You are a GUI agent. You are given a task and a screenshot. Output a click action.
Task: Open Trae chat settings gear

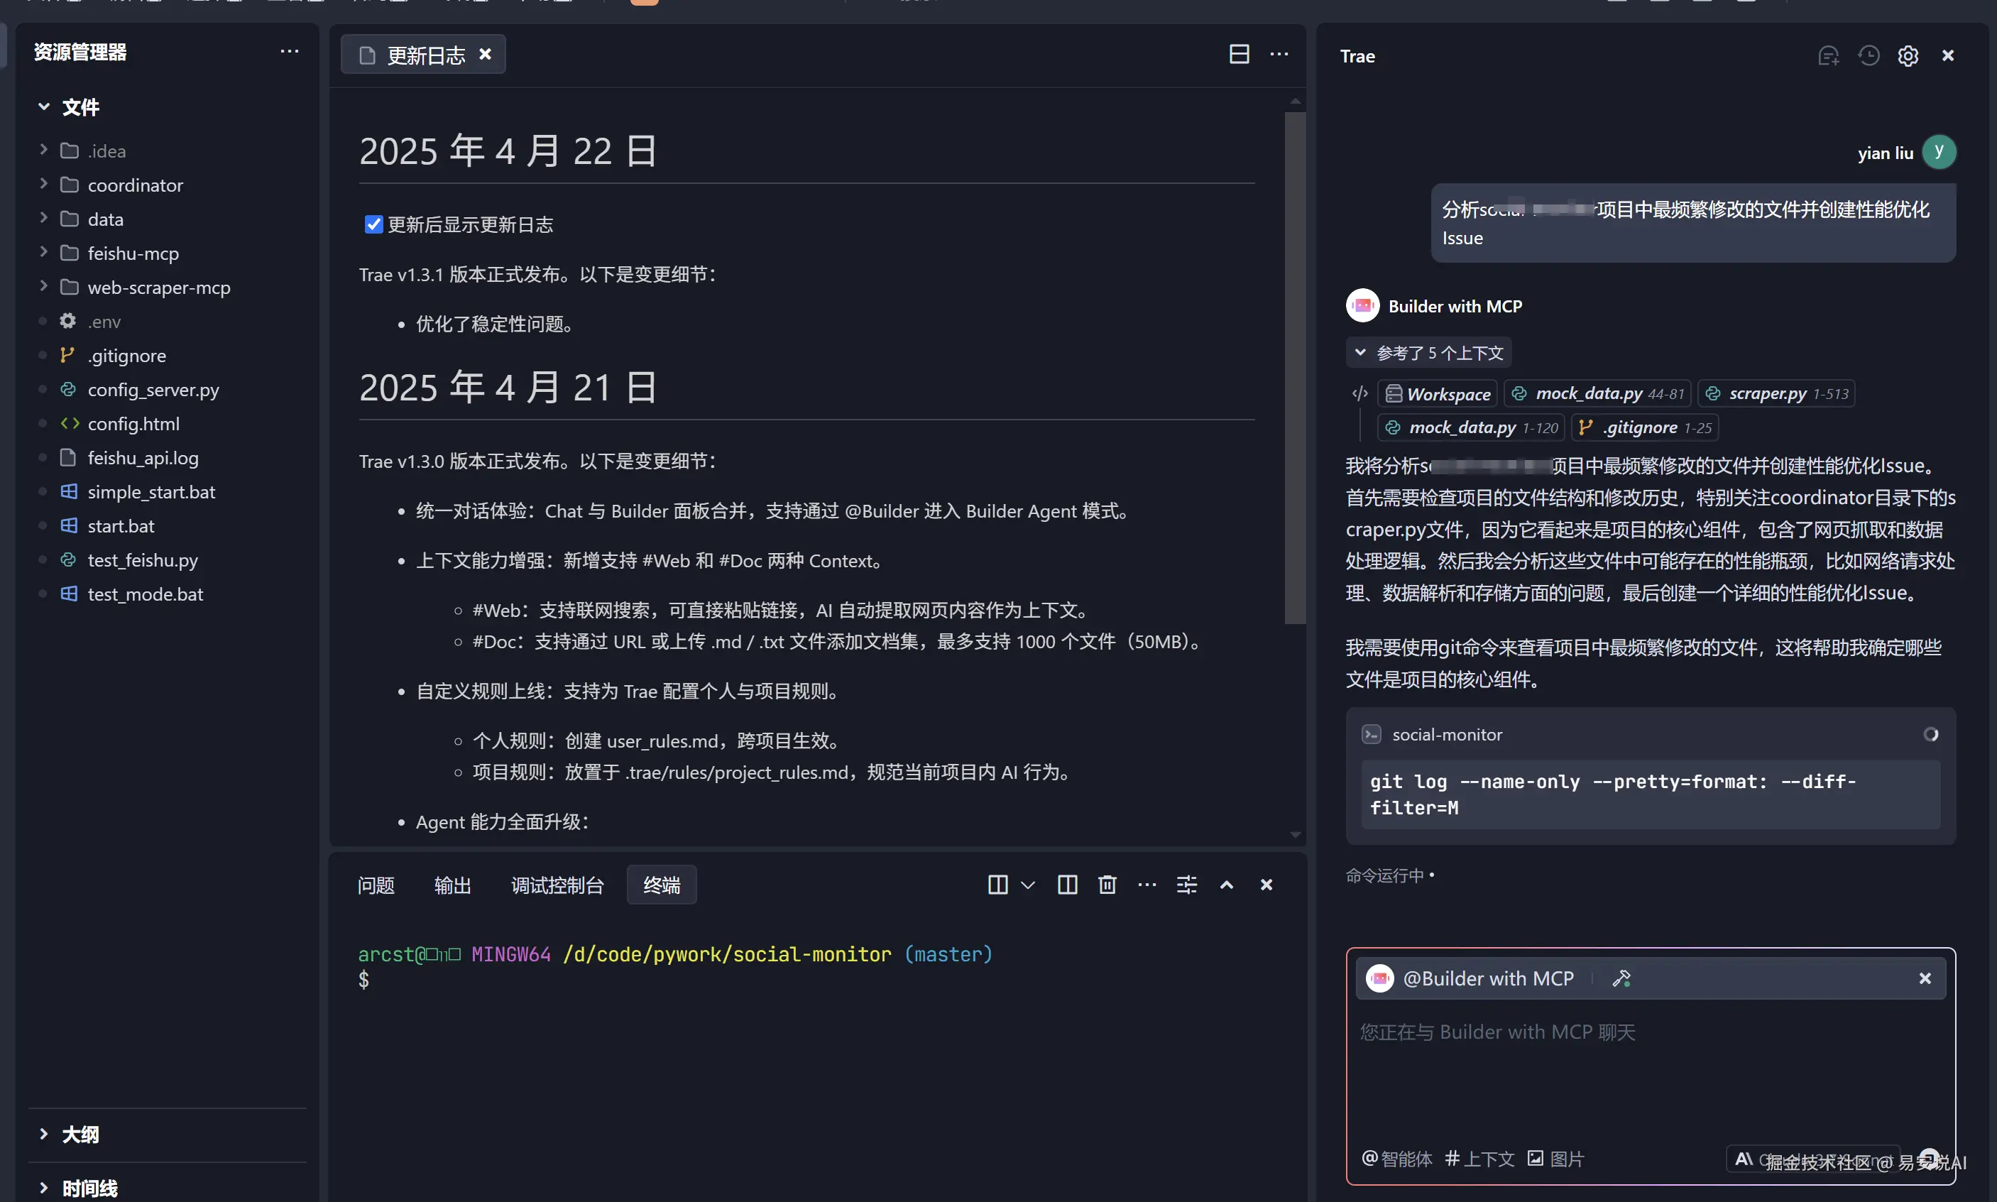1908,56
